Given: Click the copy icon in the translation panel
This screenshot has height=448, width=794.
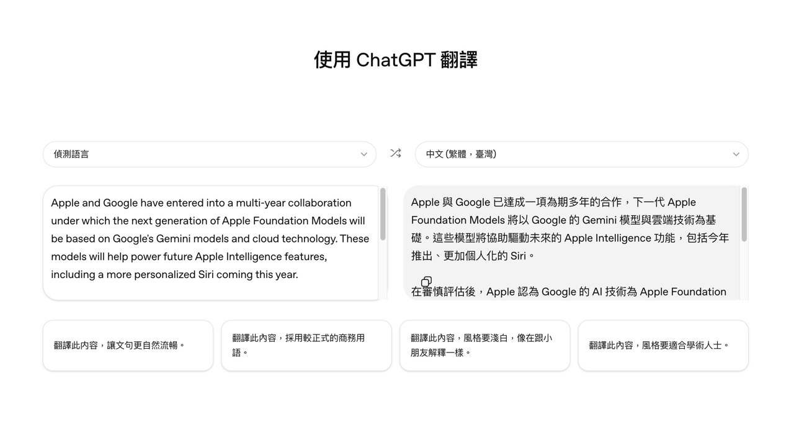Looking at the screenshot, I should 426,282.
